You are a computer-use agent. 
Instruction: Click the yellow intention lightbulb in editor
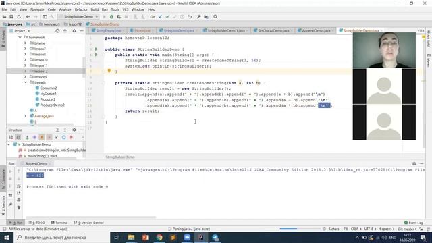pyautogui.click(x=109, y=71)
